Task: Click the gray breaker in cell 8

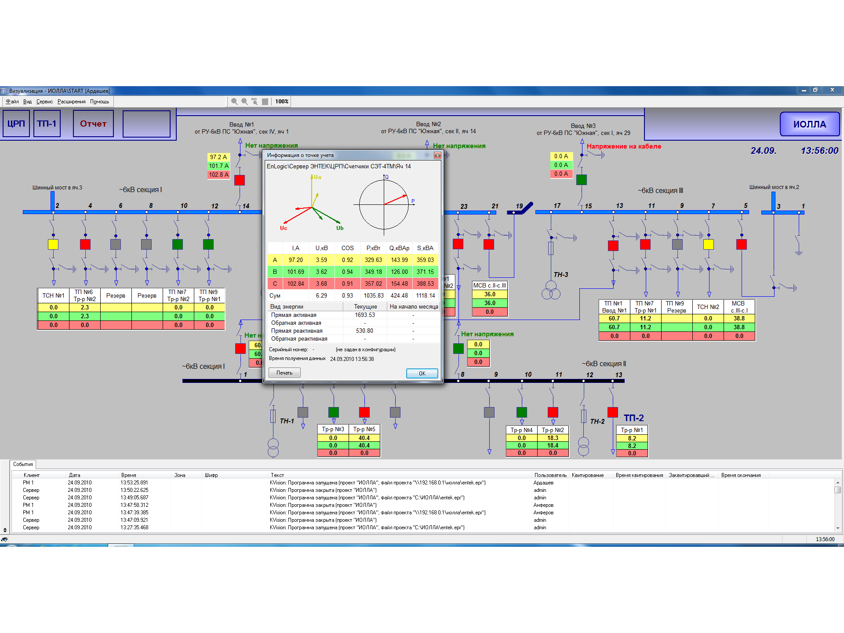Action: point(146,244)
